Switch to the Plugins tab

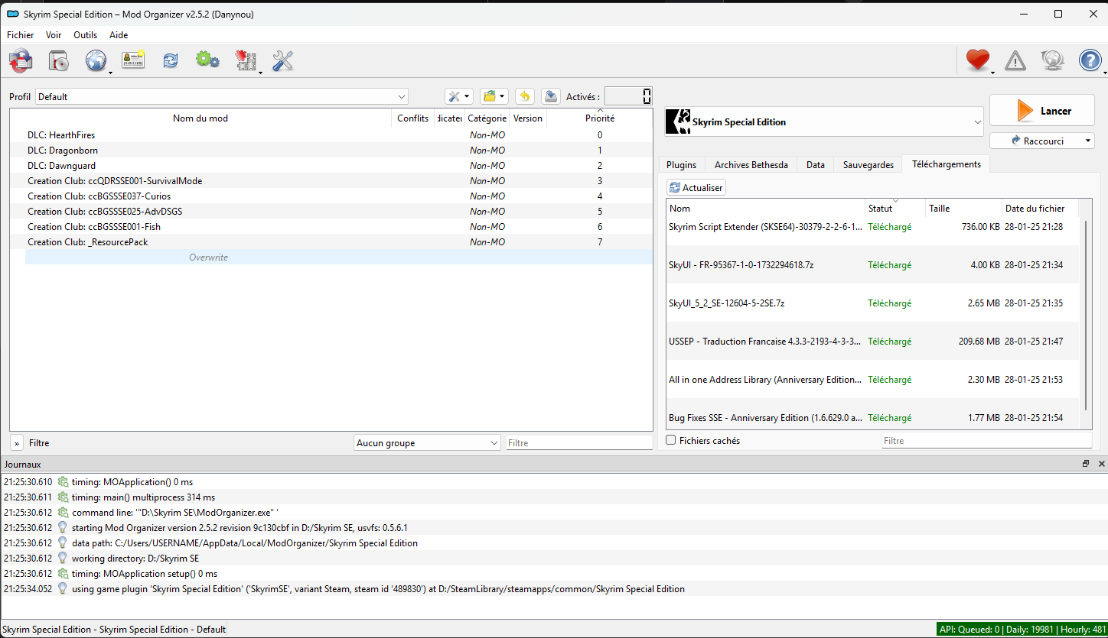tap(681, 164)
